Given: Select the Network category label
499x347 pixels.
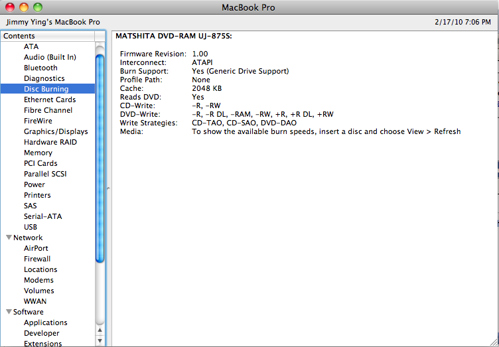Looking at the screenshot, I should coord(28,238).
